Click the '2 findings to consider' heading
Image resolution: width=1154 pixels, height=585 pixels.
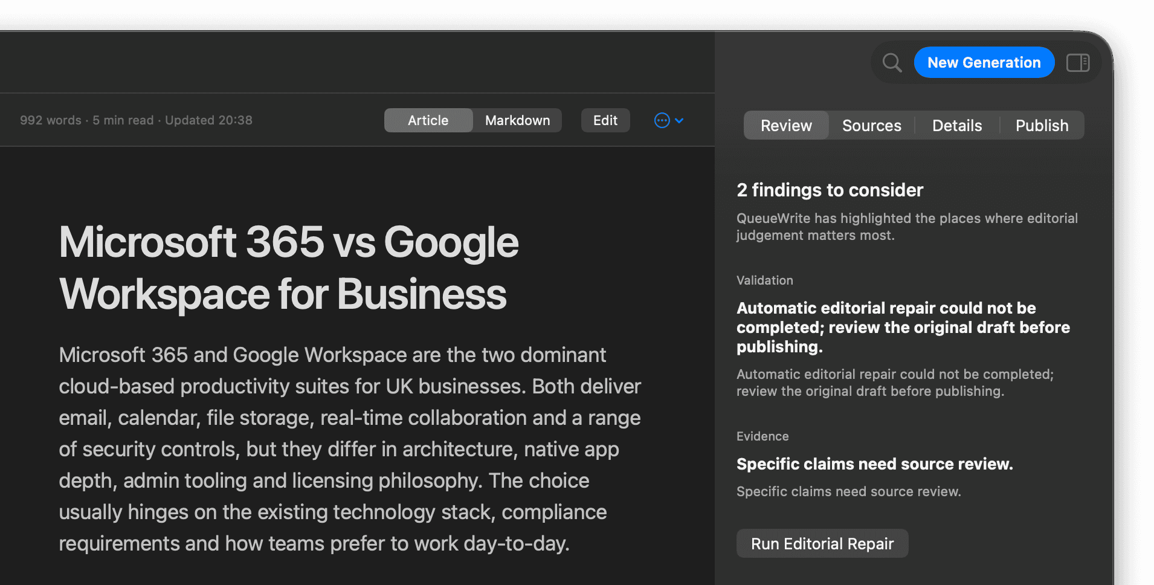pyautogui.click(x=830, y=190)
